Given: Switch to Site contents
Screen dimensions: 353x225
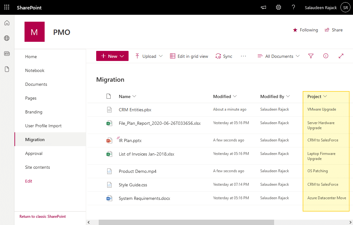Looking at the screenshot, I should click(x=37, y=167).
